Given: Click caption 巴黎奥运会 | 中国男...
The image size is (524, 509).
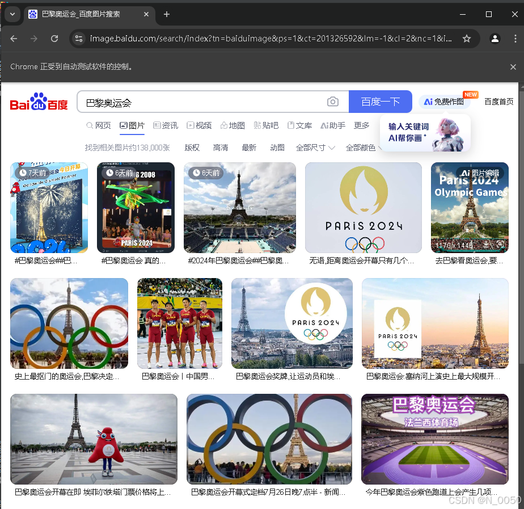Looking at the screenshot, I should point(178,376).
